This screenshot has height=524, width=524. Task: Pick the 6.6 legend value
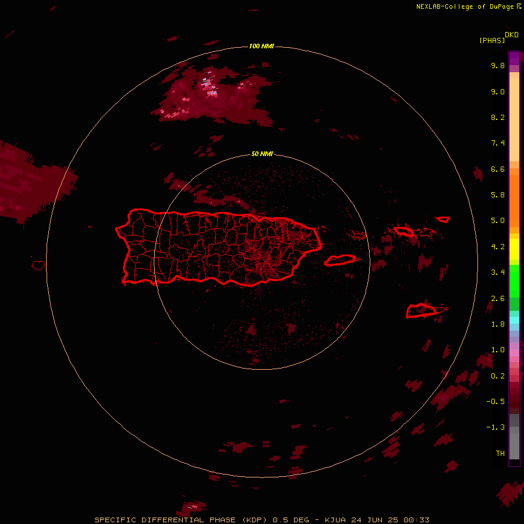(x=498, y=169)
